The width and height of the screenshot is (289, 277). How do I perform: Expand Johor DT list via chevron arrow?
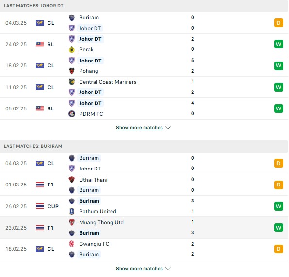coord(168,128)
